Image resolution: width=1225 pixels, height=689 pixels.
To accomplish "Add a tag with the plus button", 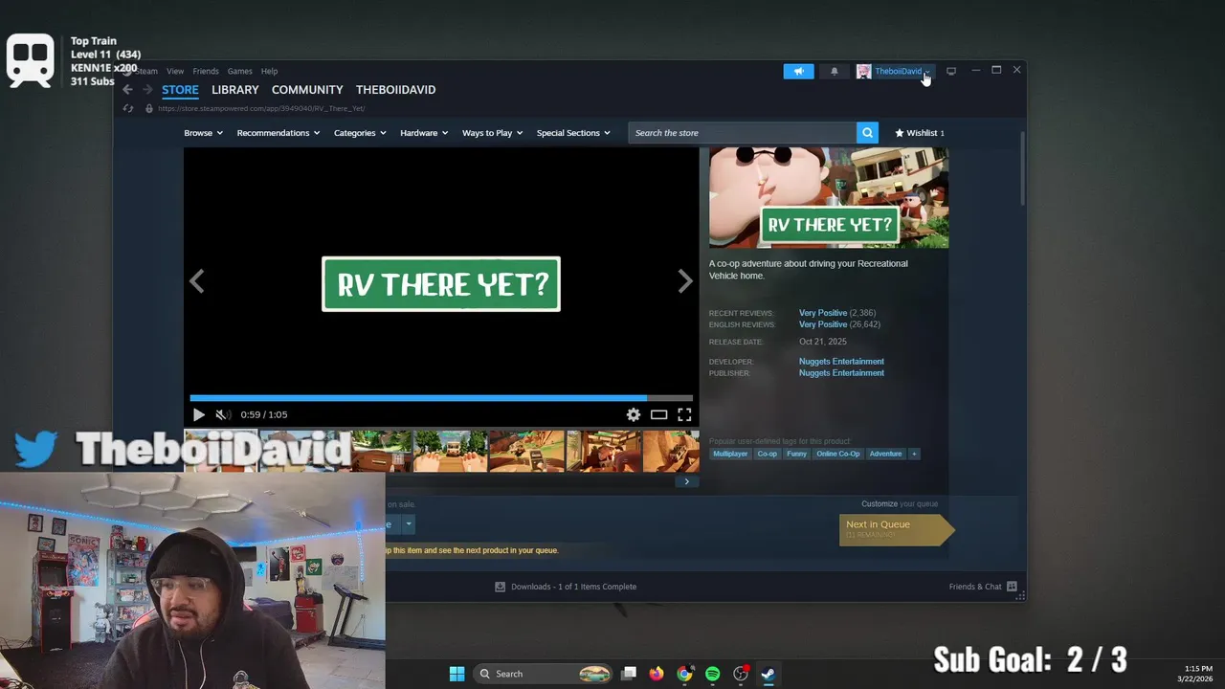I will [914, 454].
